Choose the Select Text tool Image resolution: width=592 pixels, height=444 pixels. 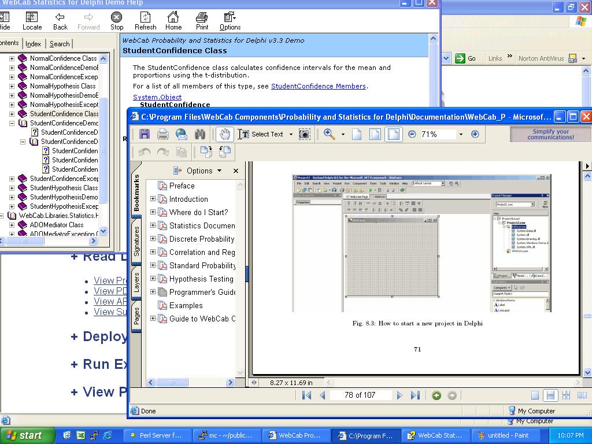click(x=261, y=134)
